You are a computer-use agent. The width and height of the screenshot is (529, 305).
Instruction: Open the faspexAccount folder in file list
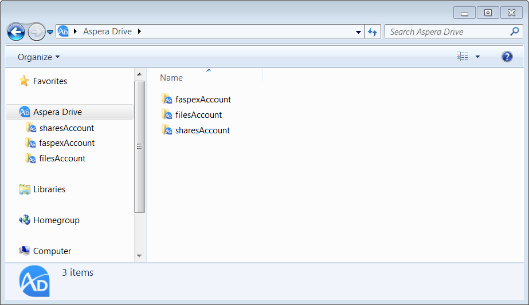tap(203, 100)
